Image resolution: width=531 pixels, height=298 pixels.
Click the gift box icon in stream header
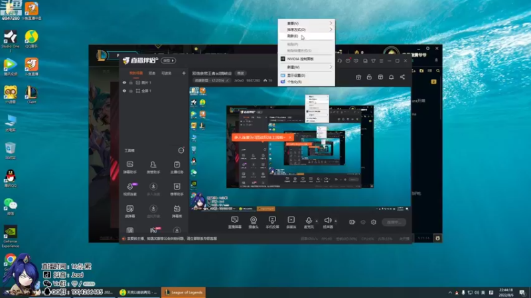[x=358, y=77]
